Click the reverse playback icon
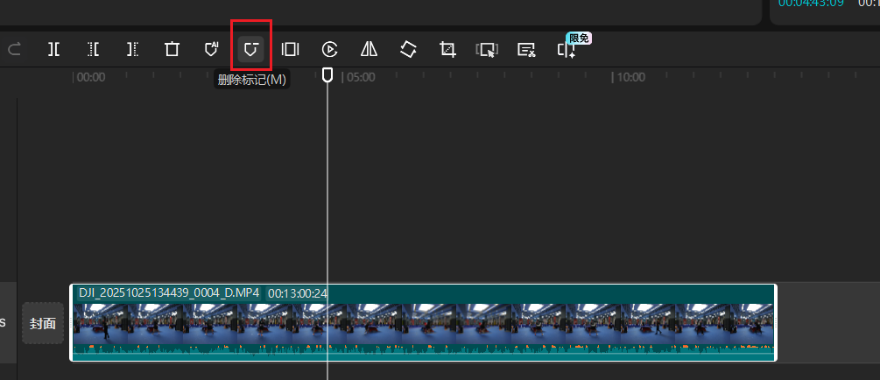The height and width of the screenshot is (380, 880). pyautogui.click(x=329, y=50)
